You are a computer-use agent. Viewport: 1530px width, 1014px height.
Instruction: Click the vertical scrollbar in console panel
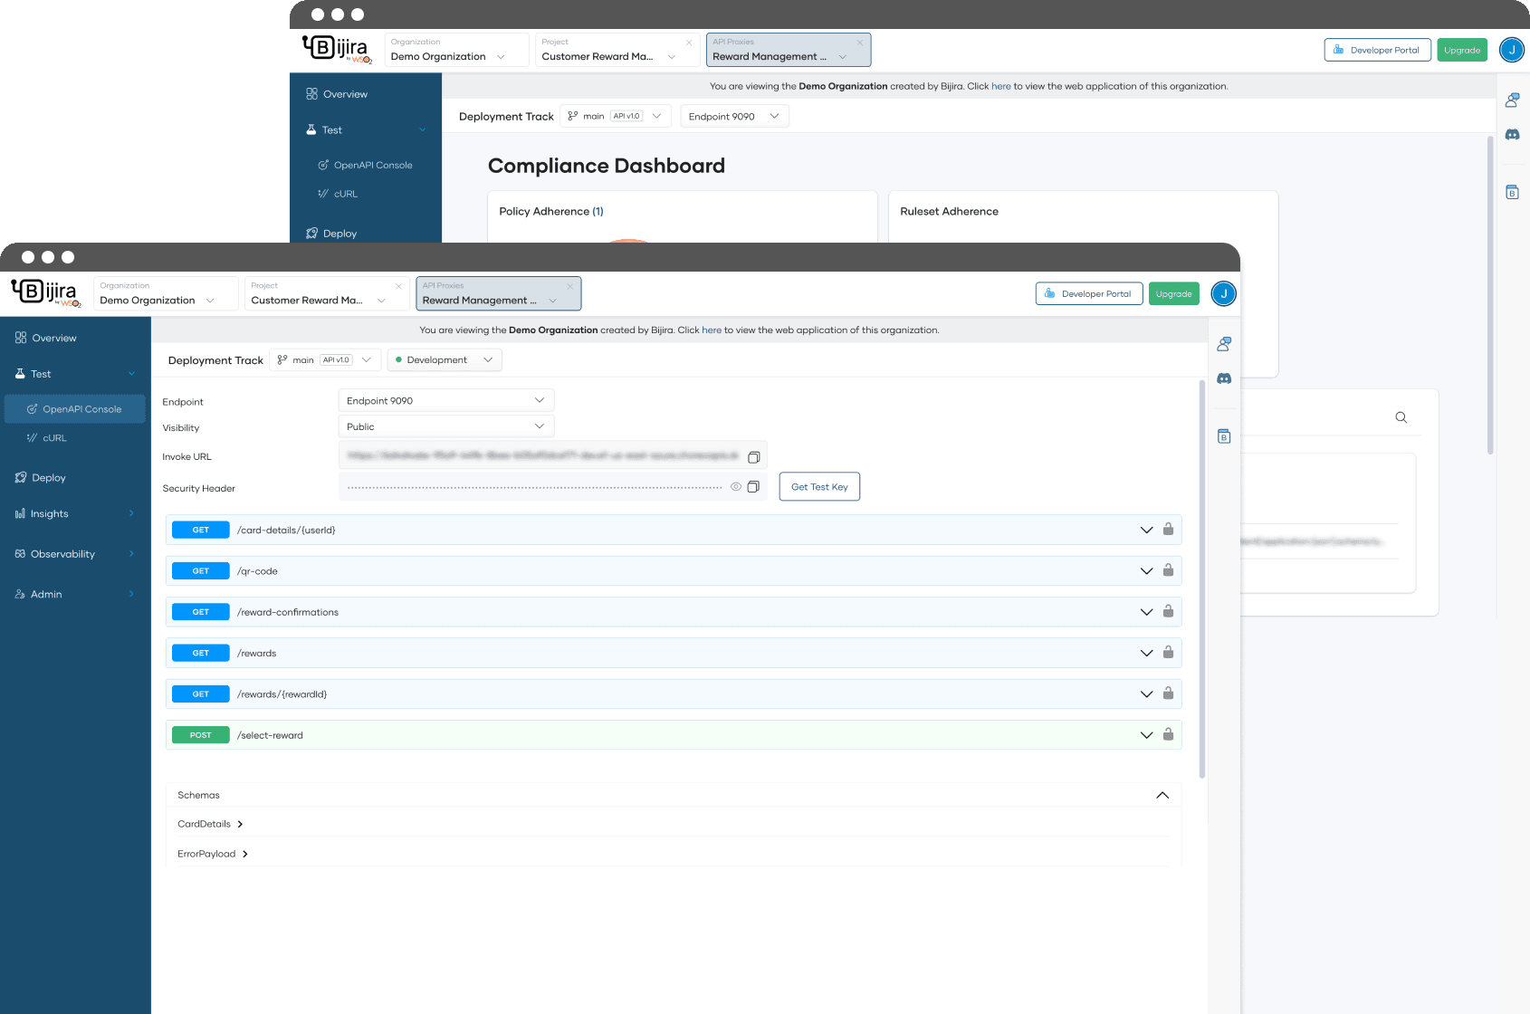tap(1202, 579)
